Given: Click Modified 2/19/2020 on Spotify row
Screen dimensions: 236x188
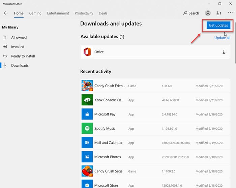Looking at the screenshot, I should point(209,129).
